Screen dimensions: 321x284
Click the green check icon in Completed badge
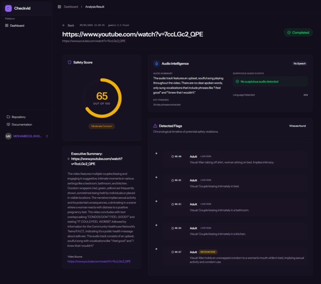click(x=289, y=33)
